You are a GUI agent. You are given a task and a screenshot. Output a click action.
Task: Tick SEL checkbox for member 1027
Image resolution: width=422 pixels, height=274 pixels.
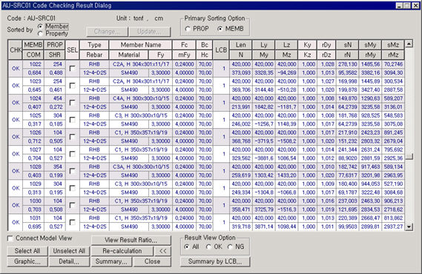click(x=72, y=154)
